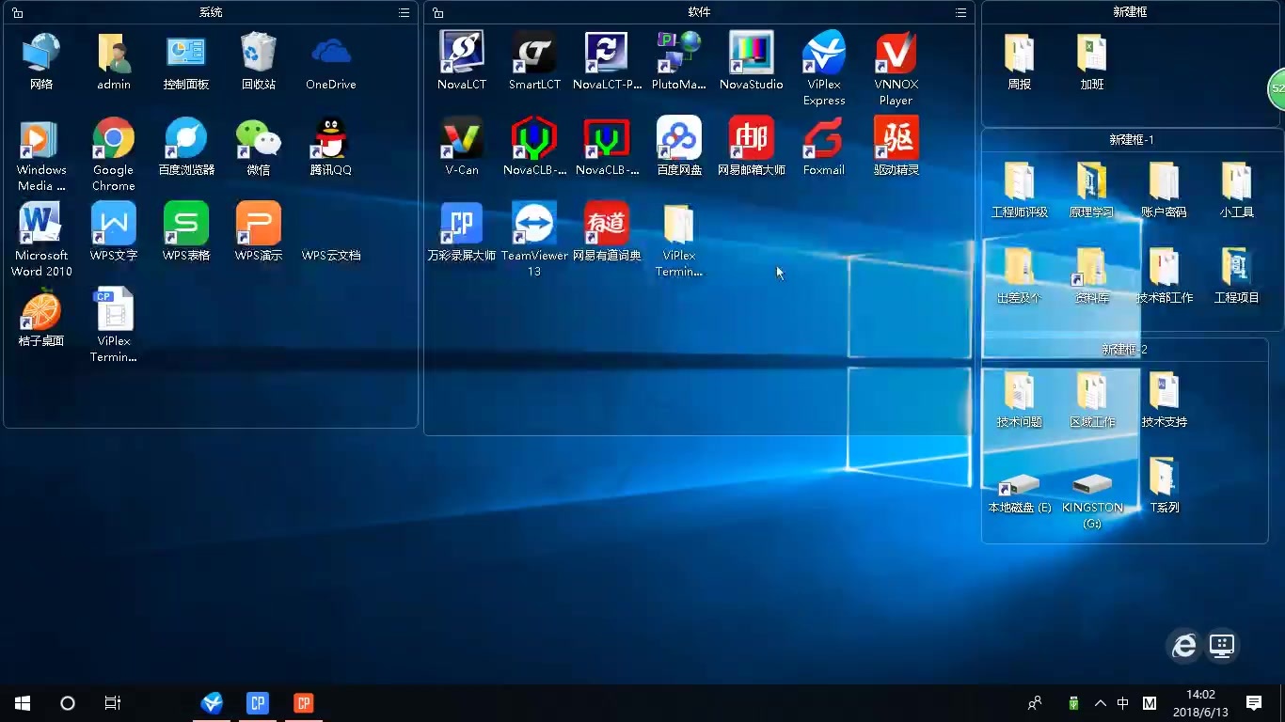This screenshot has height=722, width=1285.
Task: Open 本地磁盘 (E) drive shortcut
Action: pos(1020,483)
